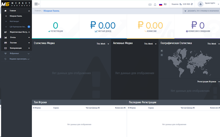
Task: Expand the Отчеты sidebar menu
Action: [16, 37]
